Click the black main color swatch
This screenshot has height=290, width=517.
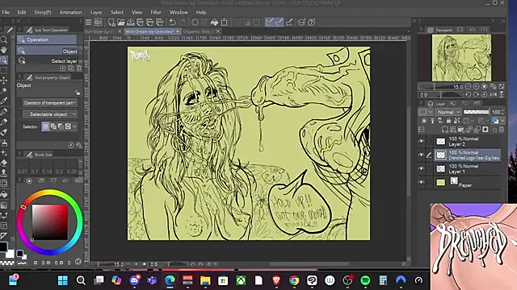tap(3, 246)
